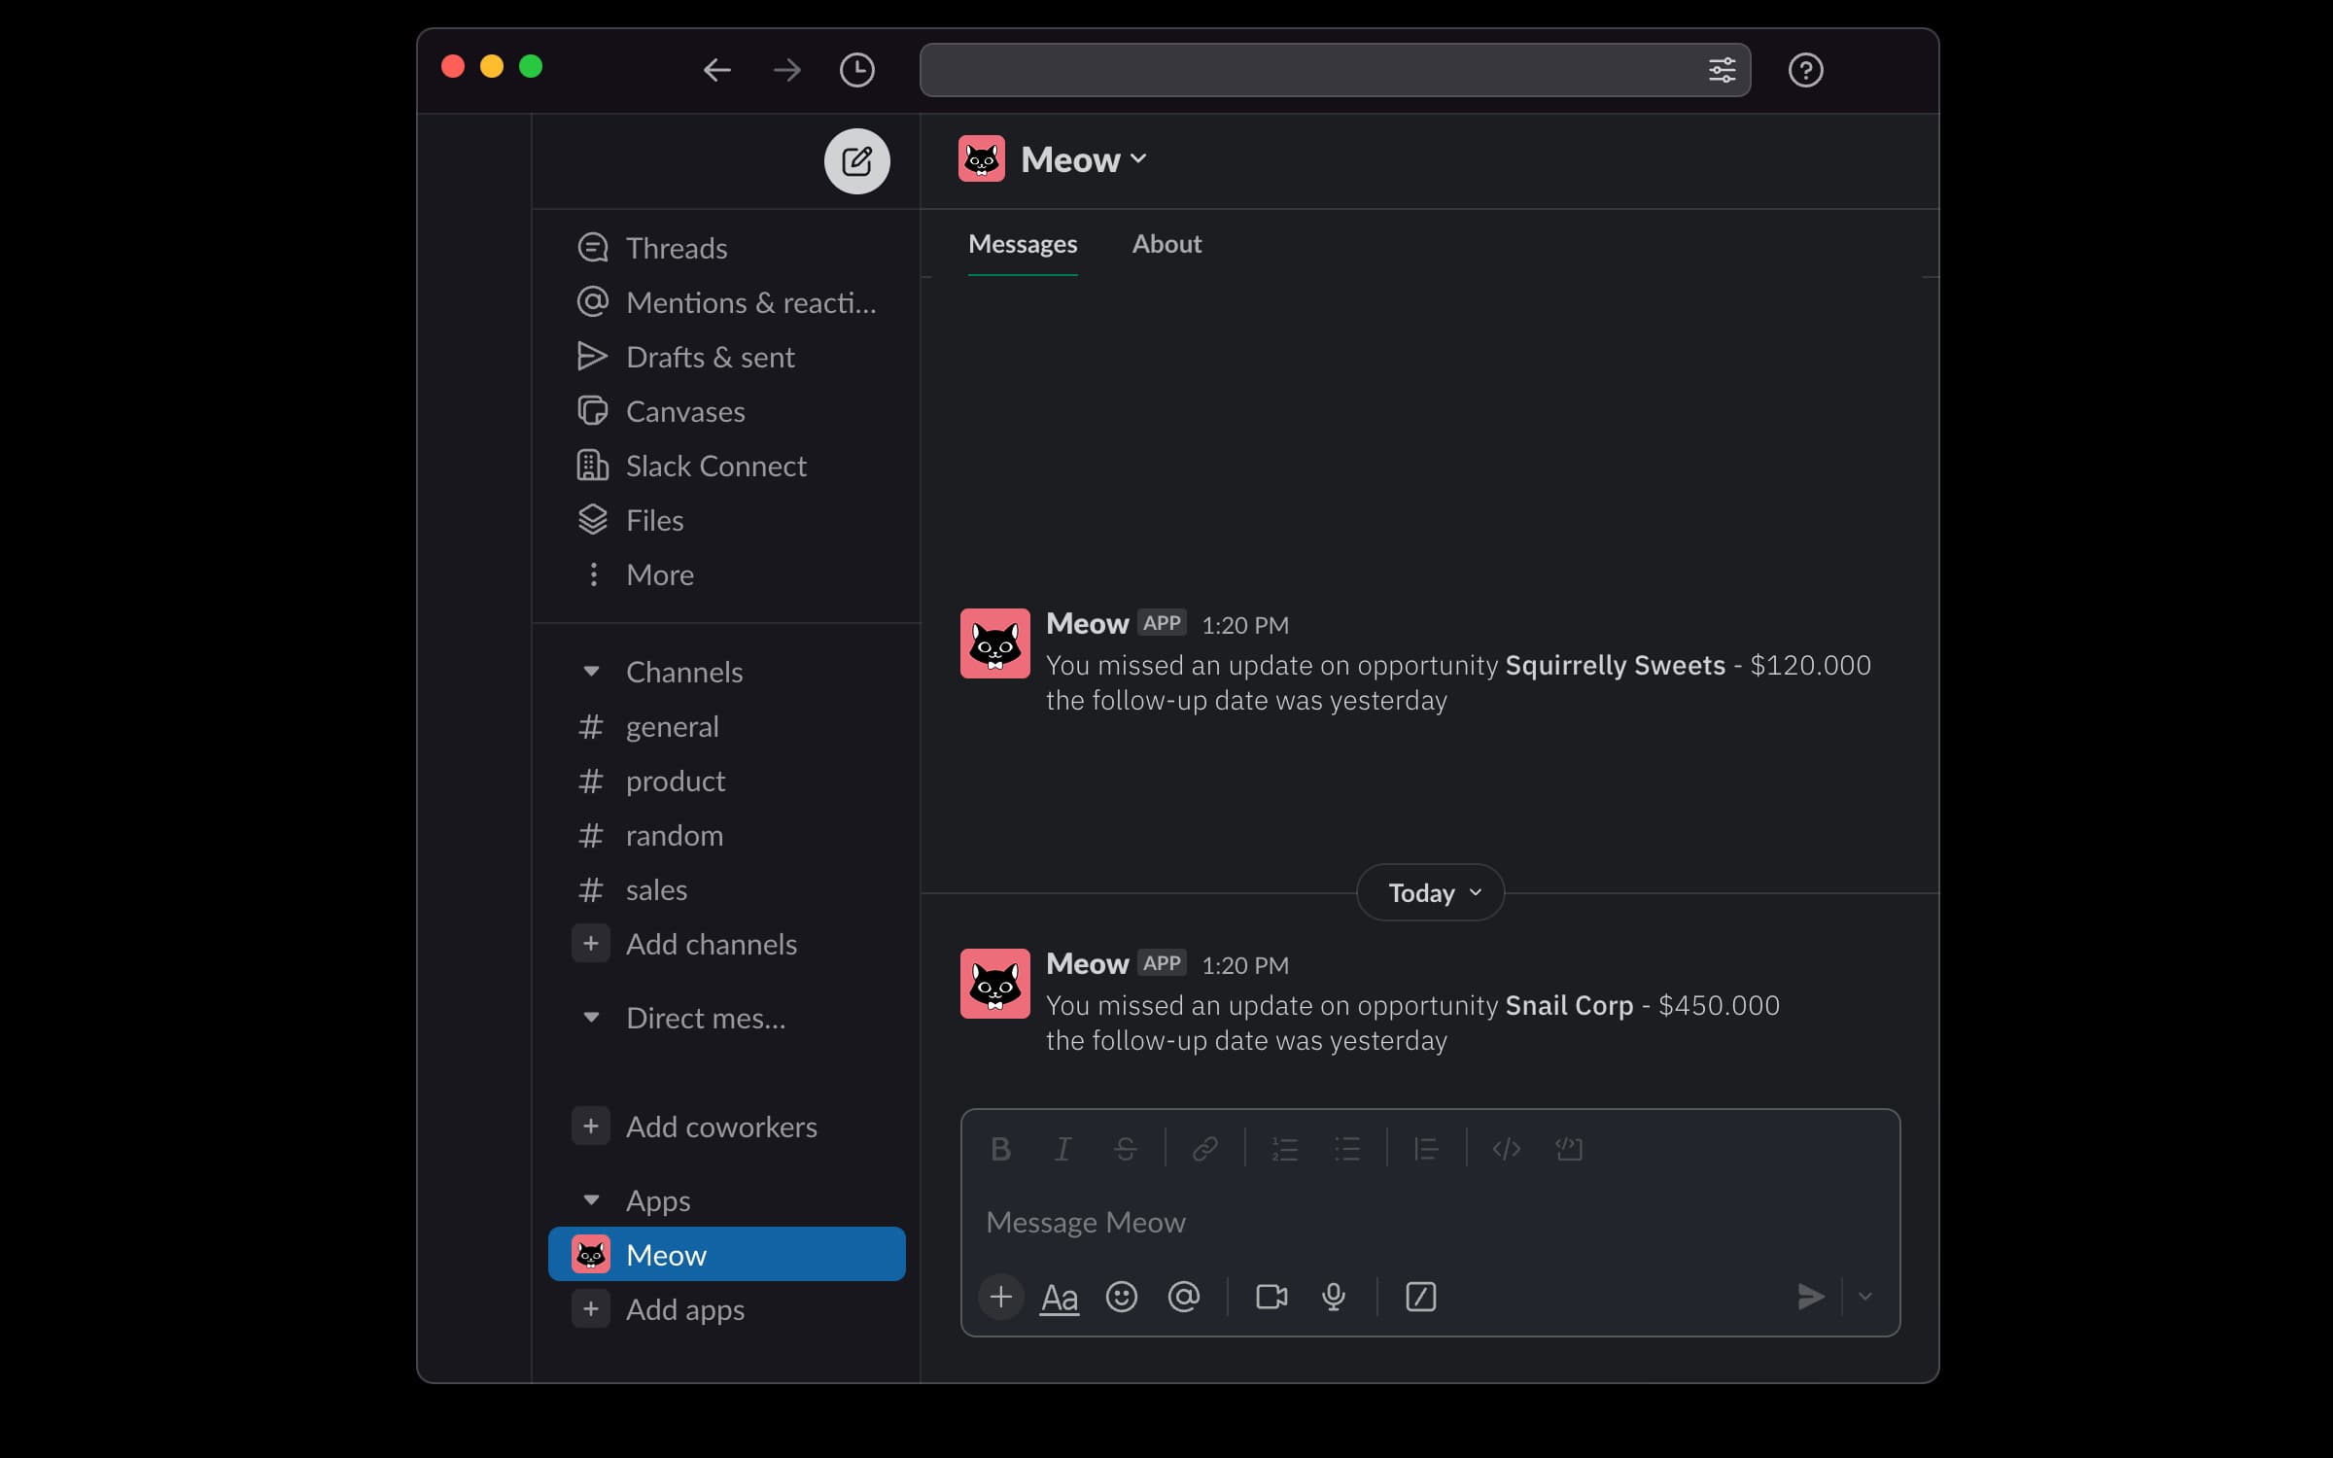Insert a code block
Image resolution: width=2333 pixels, height=1458 pixels.
tap(1568, 1149)
